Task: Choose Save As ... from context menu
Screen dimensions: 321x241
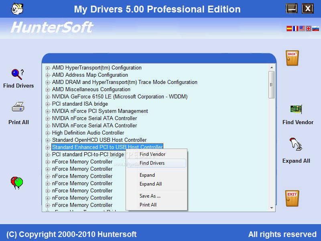Action: point(156,196)
